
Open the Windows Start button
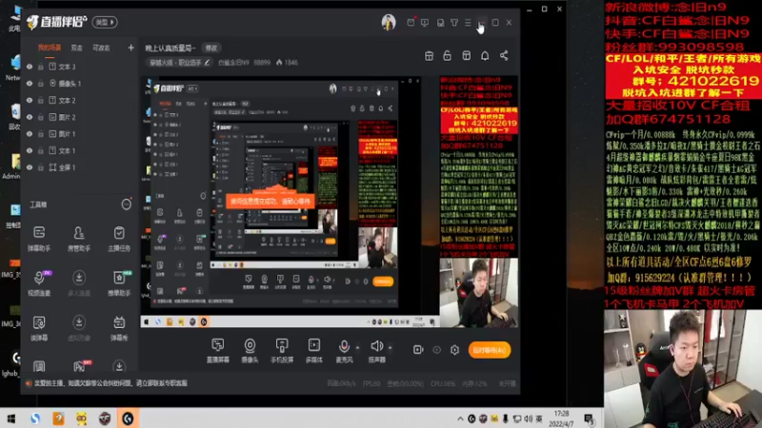pos(10,418)
